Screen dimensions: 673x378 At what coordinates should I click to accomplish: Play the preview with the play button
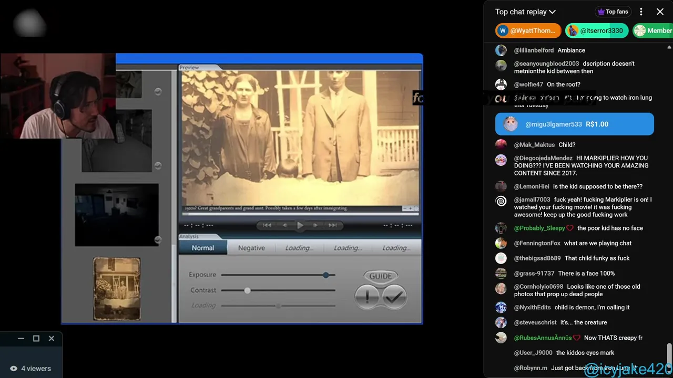tap(300, 225)
